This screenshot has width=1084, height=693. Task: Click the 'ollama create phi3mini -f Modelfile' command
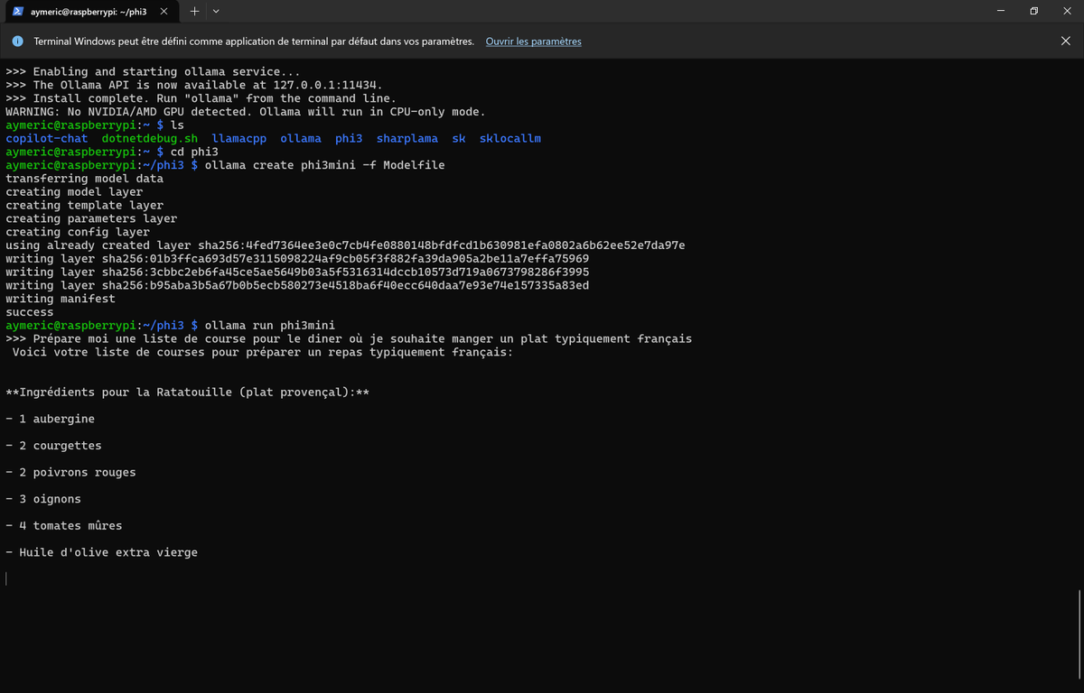325,165
